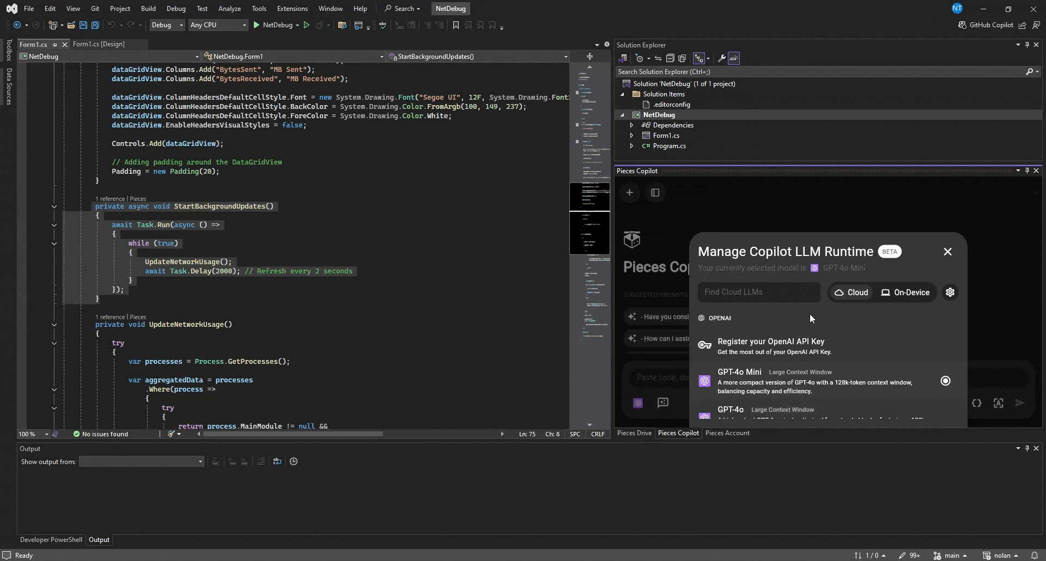Open the NetDebug project navigation dropdown
This screenshot has width=1046, height=561.
(109, 57)
